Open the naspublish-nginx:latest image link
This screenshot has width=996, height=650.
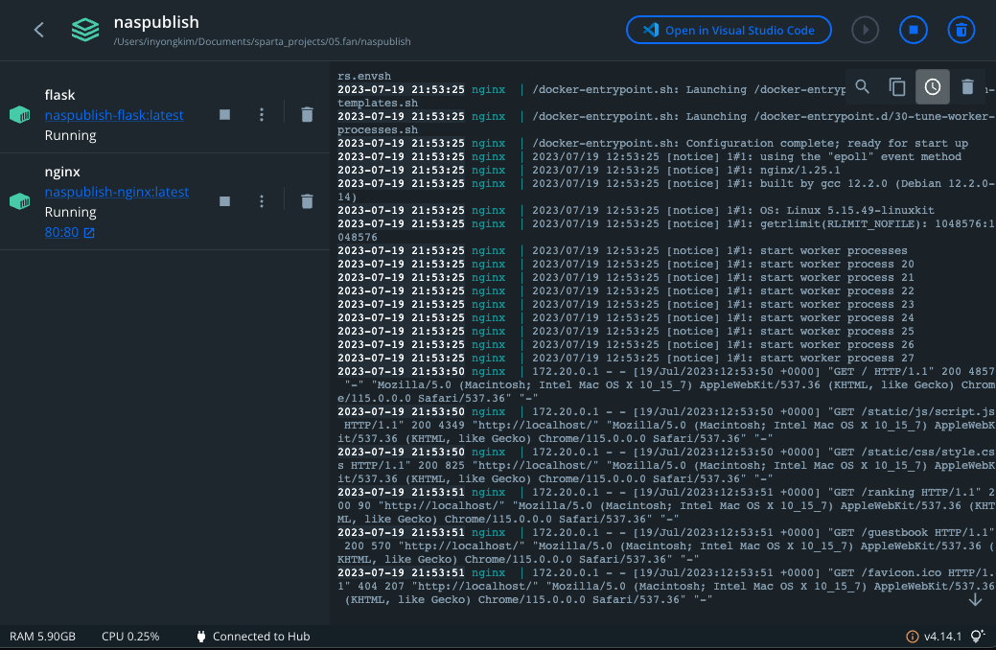(116, 192)
